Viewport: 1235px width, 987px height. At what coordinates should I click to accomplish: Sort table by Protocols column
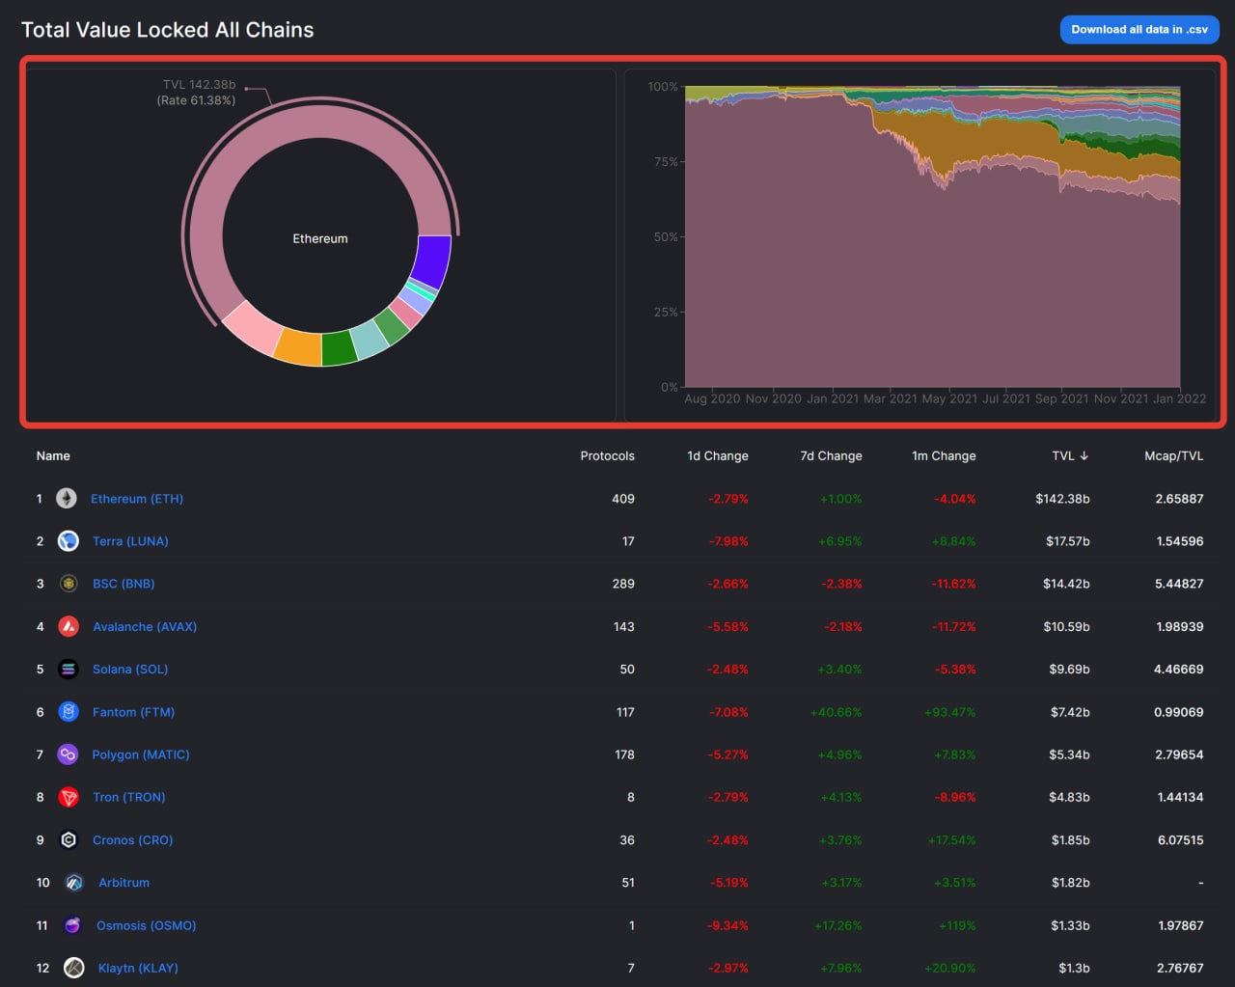(607, 455)
